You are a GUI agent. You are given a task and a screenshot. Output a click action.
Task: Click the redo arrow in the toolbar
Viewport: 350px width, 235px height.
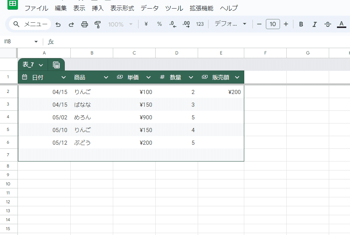point(71,24)
